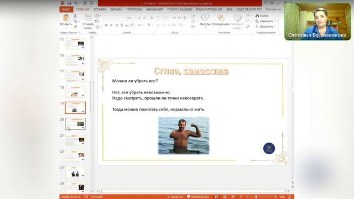Click the line 'Нет, все убрать невозможно.'
This screenshot has width=354, height=199.
pos(142,92)
